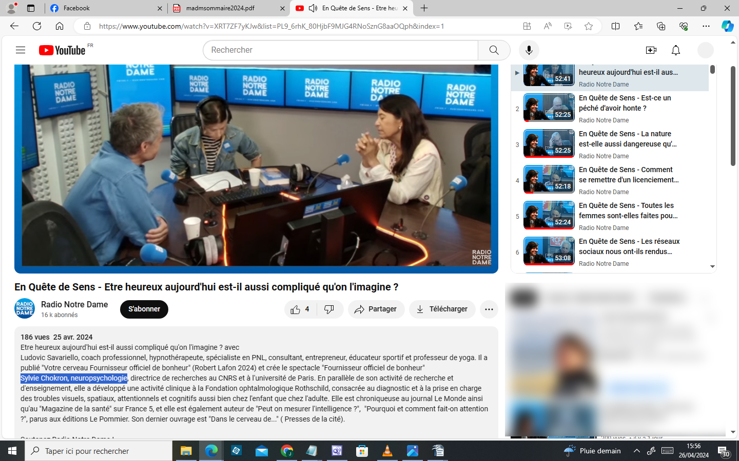Start voice search with the microphone
This screenshot has width=739, height=461.
point(529,50)
